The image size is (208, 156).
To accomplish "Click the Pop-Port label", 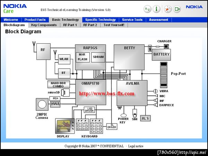I will click(178, 73).
